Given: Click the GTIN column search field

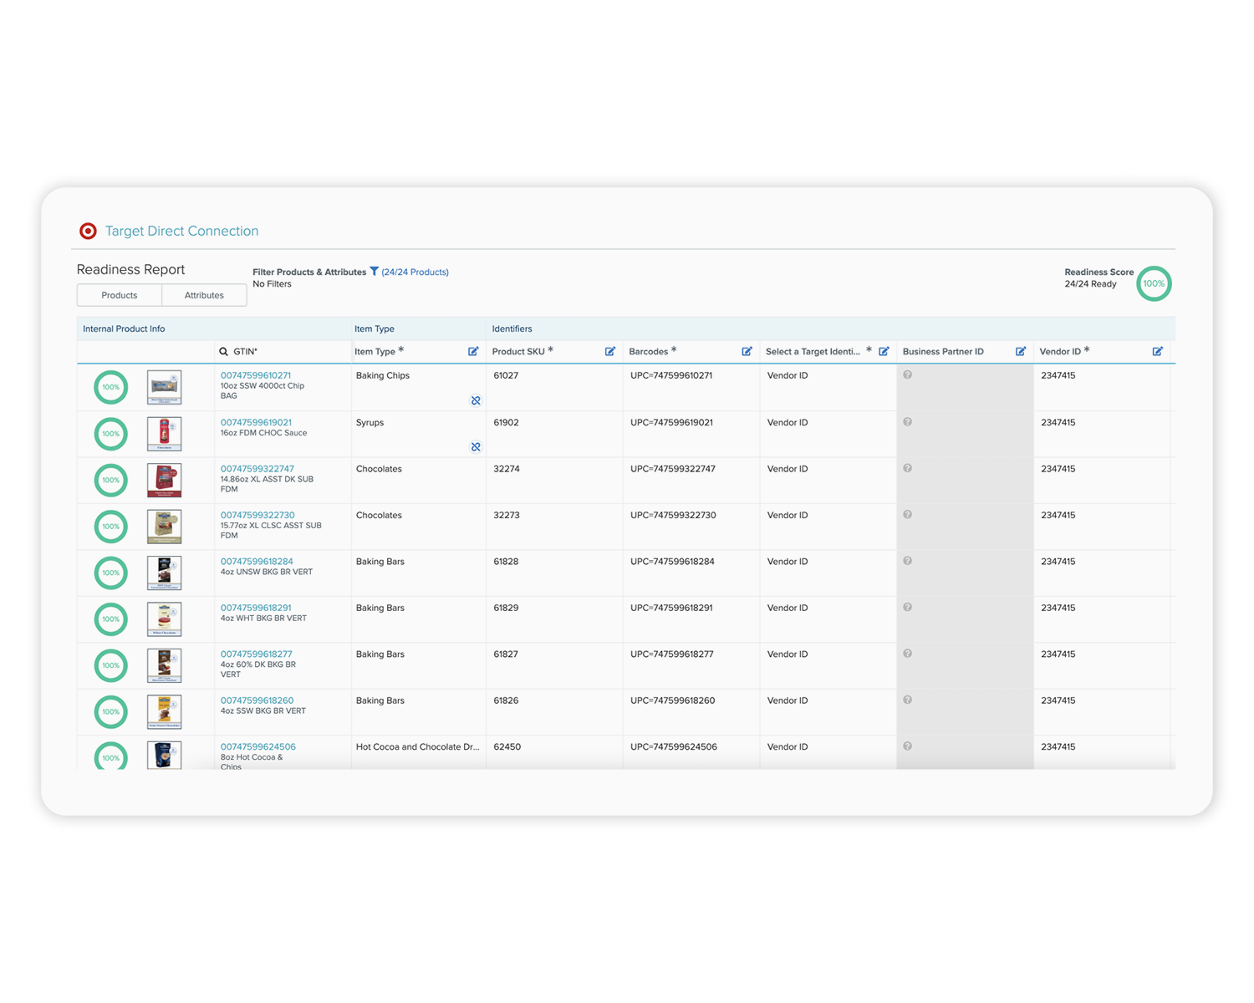Looking at the screenshot, I should click(284, 352).
